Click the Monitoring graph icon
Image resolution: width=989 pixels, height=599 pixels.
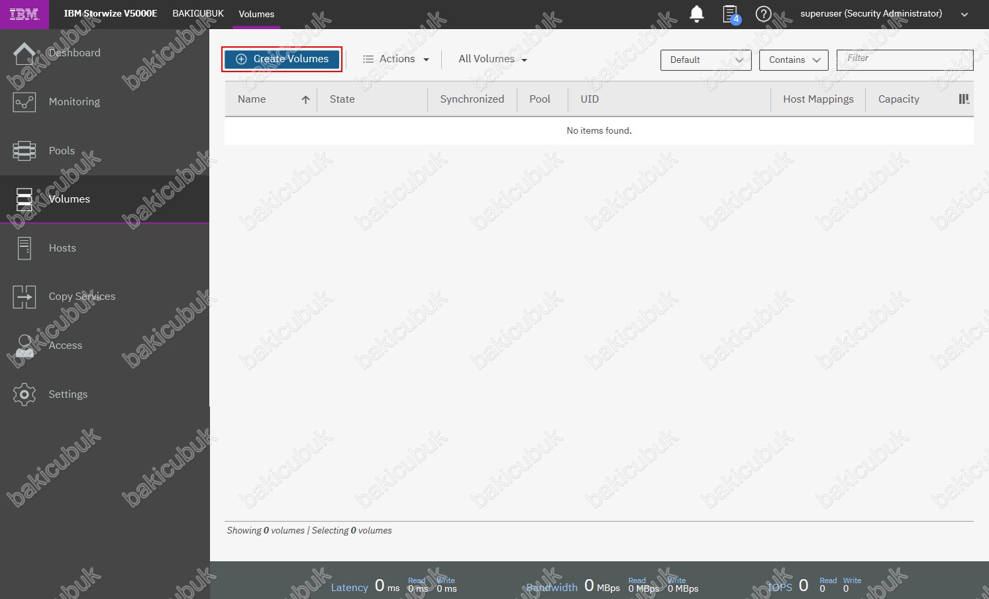coord(25,102)
